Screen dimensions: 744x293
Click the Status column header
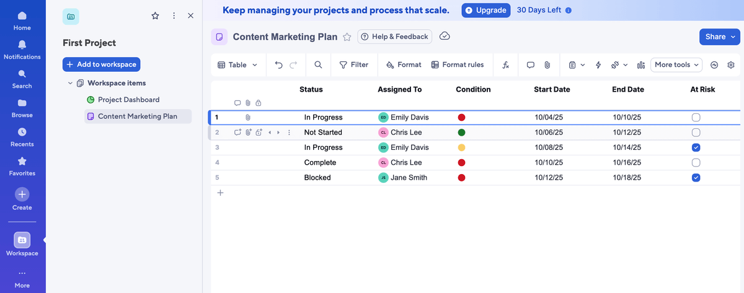(x=311, y=89)
